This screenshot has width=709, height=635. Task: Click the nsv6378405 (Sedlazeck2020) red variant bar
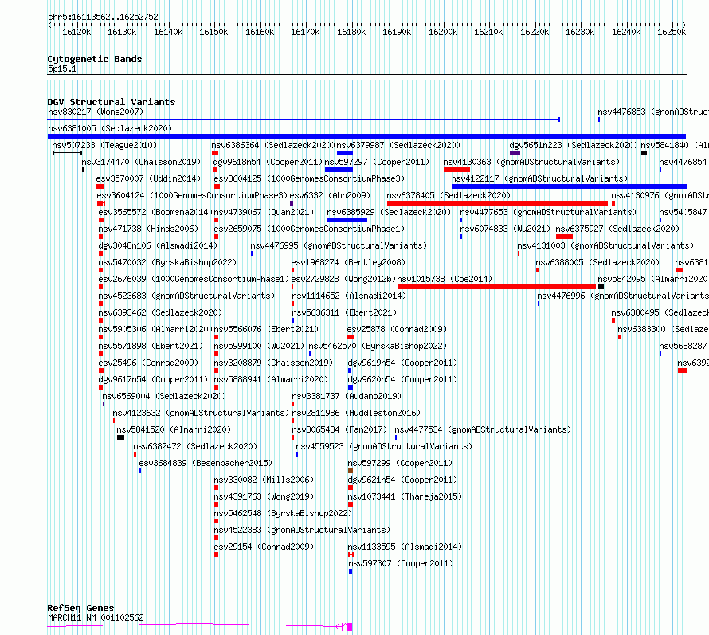(x=497, y=203)
